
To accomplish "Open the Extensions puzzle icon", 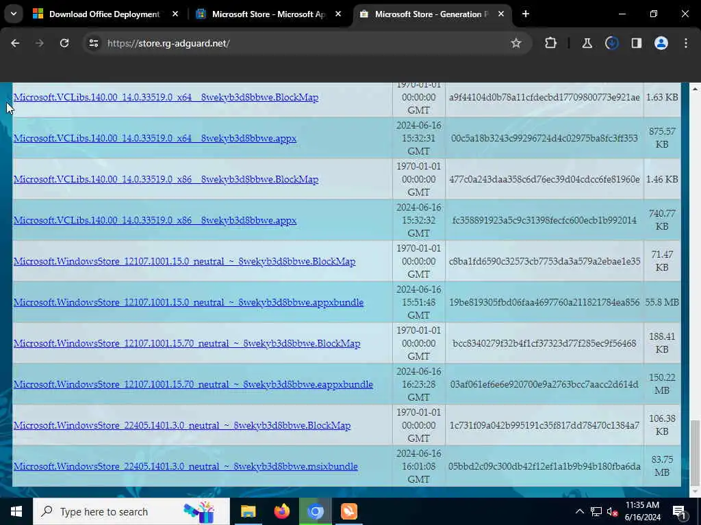I will (551, 43).
